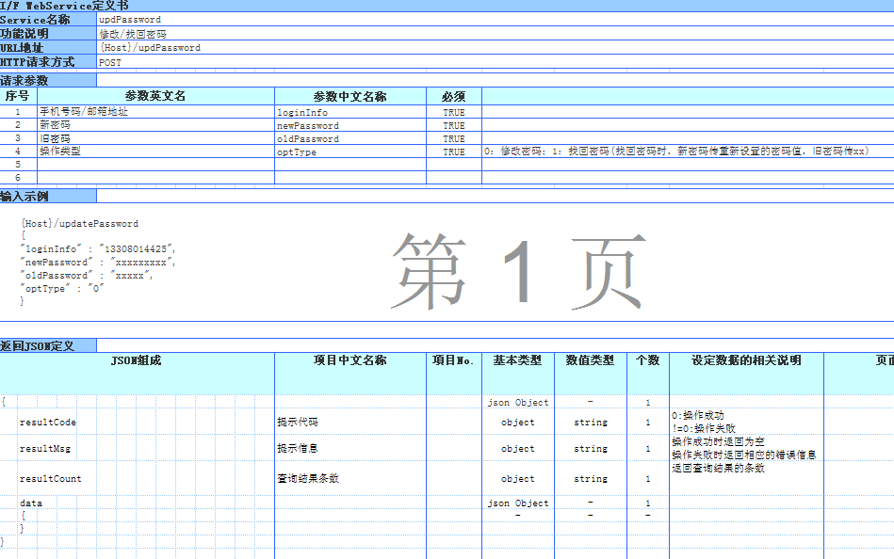Image resolution: width=894 pixels, height=559 pixels.
Task: Select the 请求参数 section header
Action: tap(48, 80)
